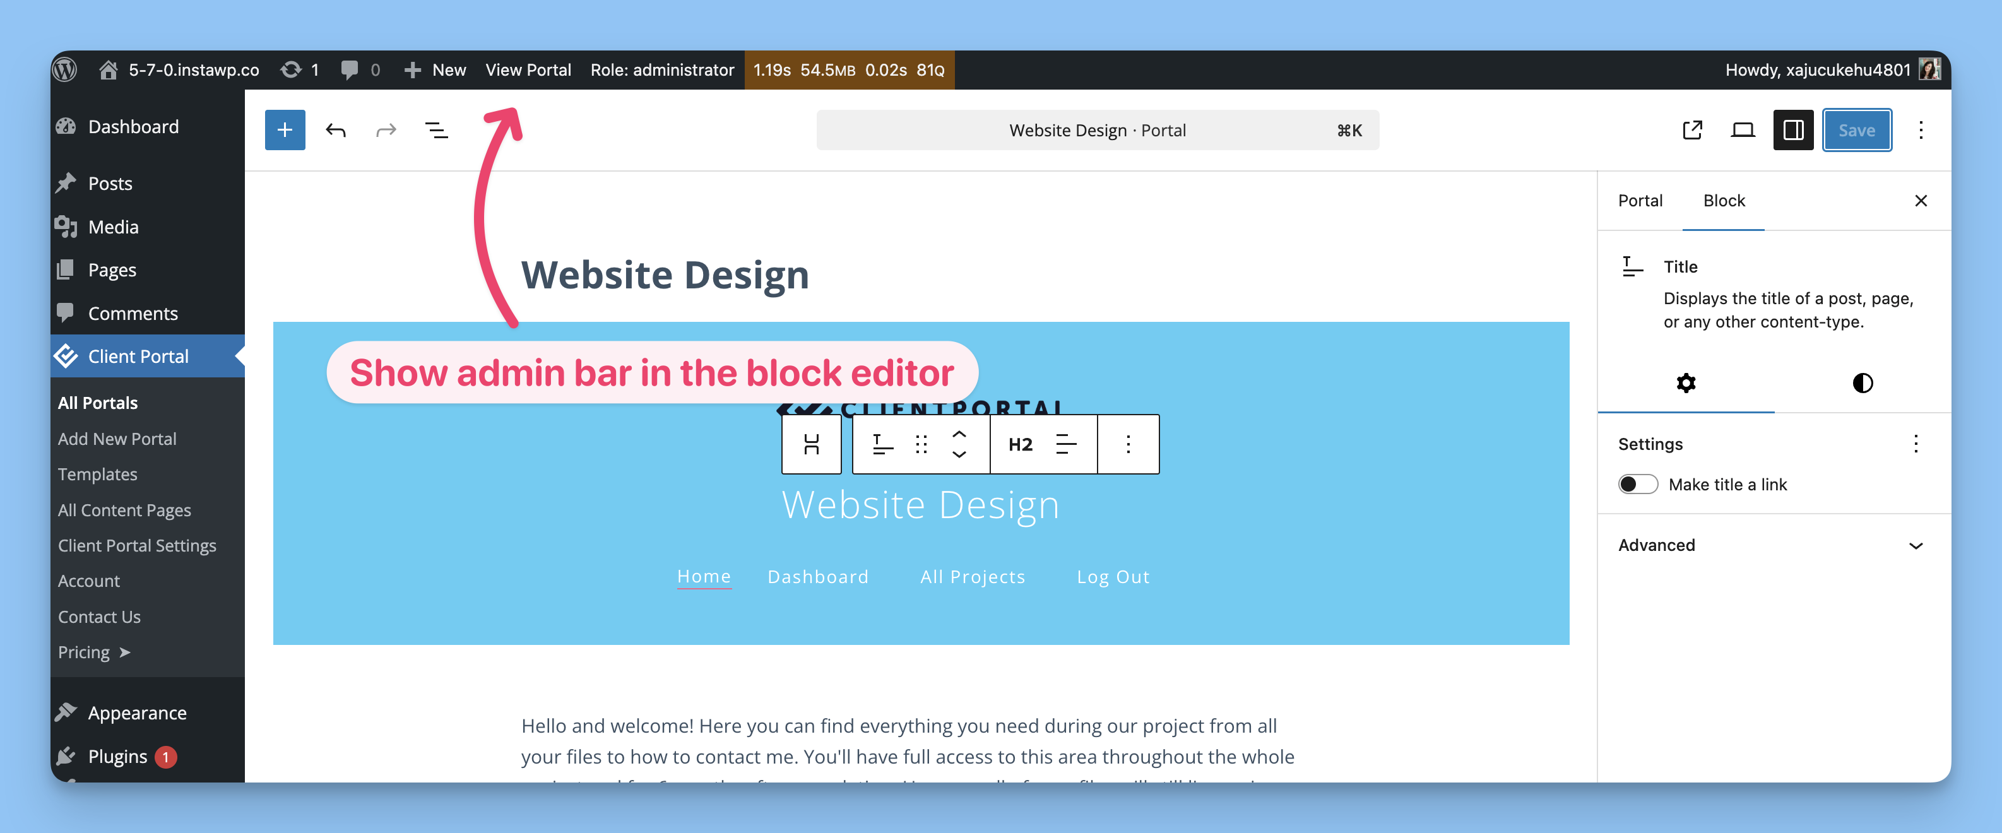Click View Portal in admin bar
Screen dimensions: 2002x833
(x=528, y=70)
